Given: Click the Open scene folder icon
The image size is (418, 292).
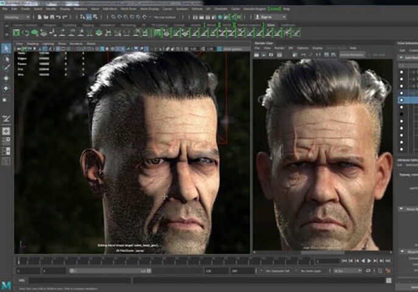Looking at the screenshot, I should 46,17.
